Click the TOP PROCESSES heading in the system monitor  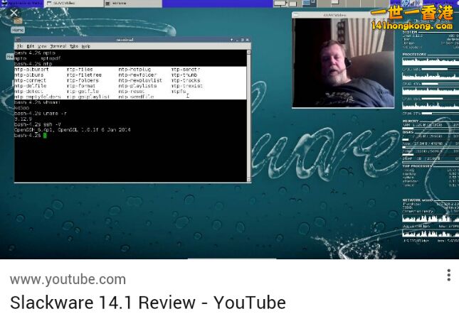coord(417,166)
